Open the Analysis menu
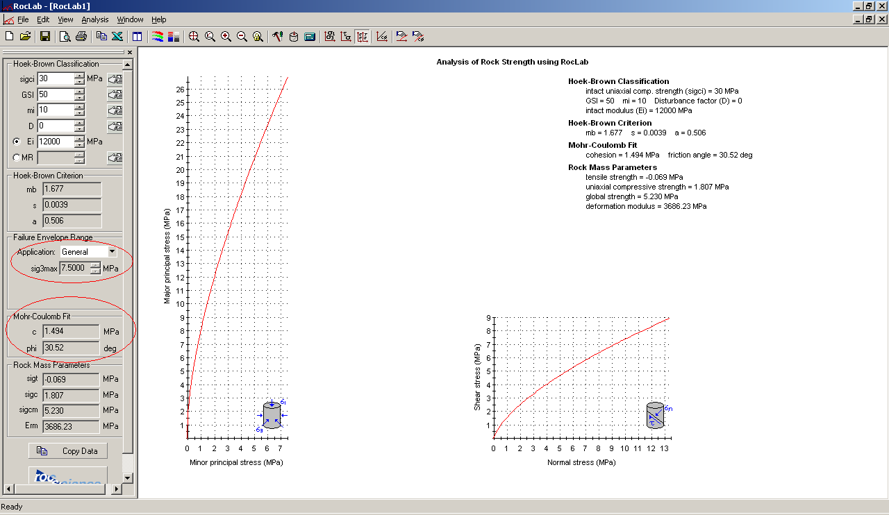 pyautogui.click(x=94, y=19)
